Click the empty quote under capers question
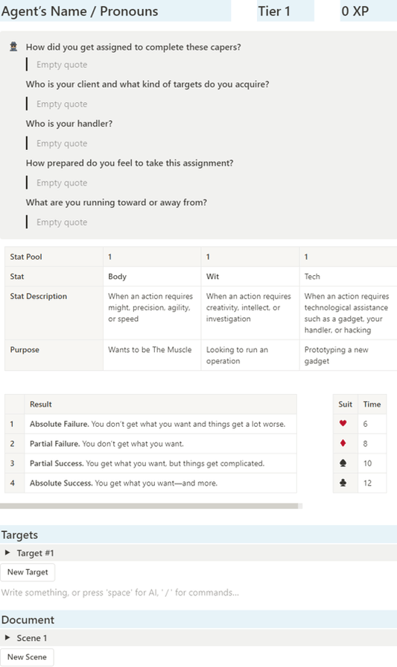Screen dimensions: 397x667 click(62, 65)
